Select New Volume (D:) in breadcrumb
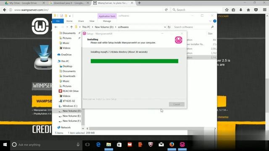The width and height of the screenshot is (269, 151). click(104, 27)
